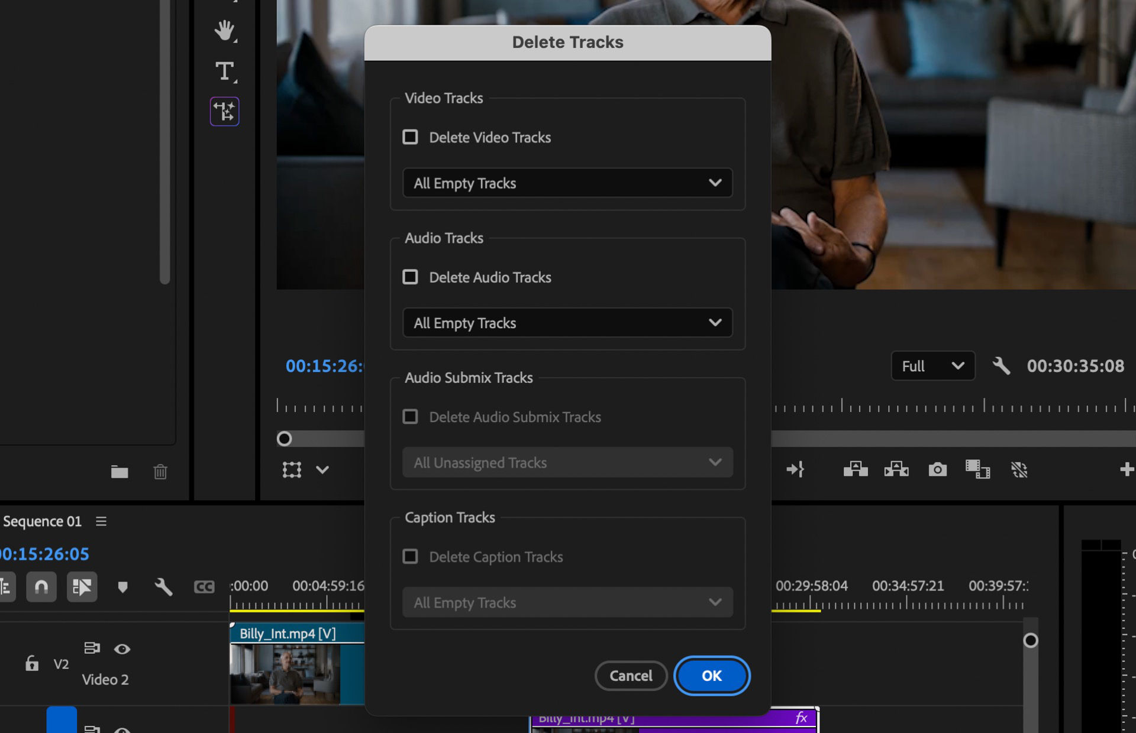Image resolution: width=1136 pixels, height=733 pixels.
Task: Export a frame using the camera icon
Action: click(x=938, y=470)
